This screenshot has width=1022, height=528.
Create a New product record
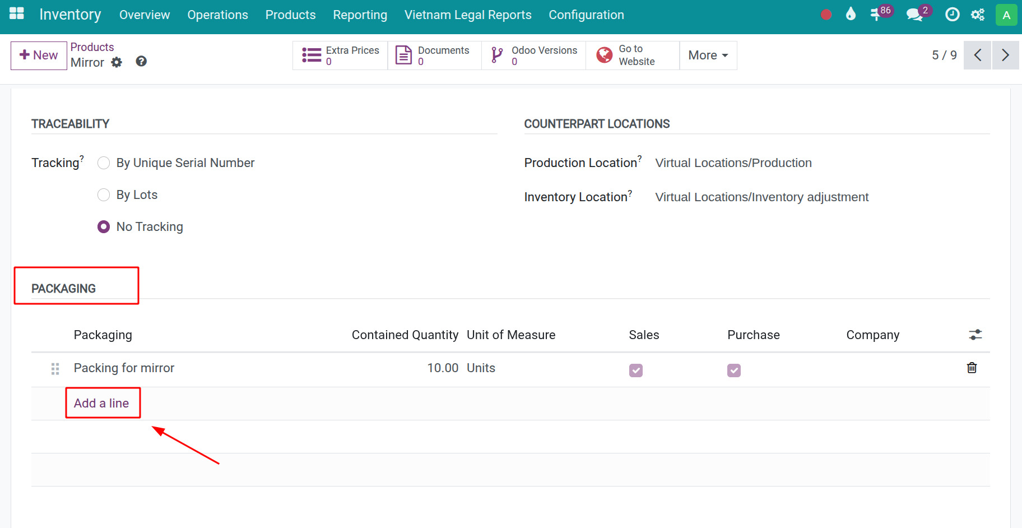[39, 55]
